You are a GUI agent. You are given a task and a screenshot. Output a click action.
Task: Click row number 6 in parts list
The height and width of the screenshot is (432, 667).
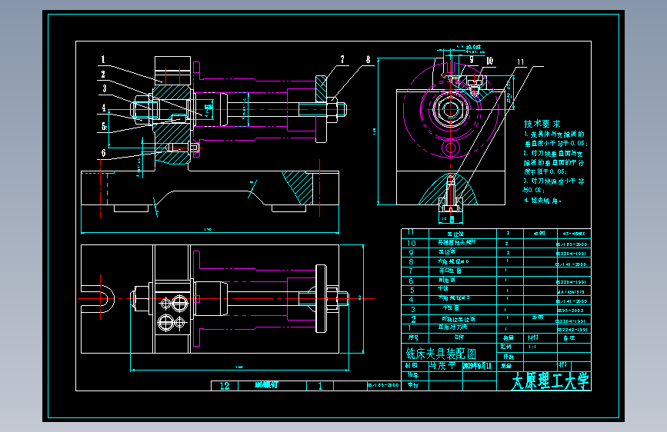(412, 281)
